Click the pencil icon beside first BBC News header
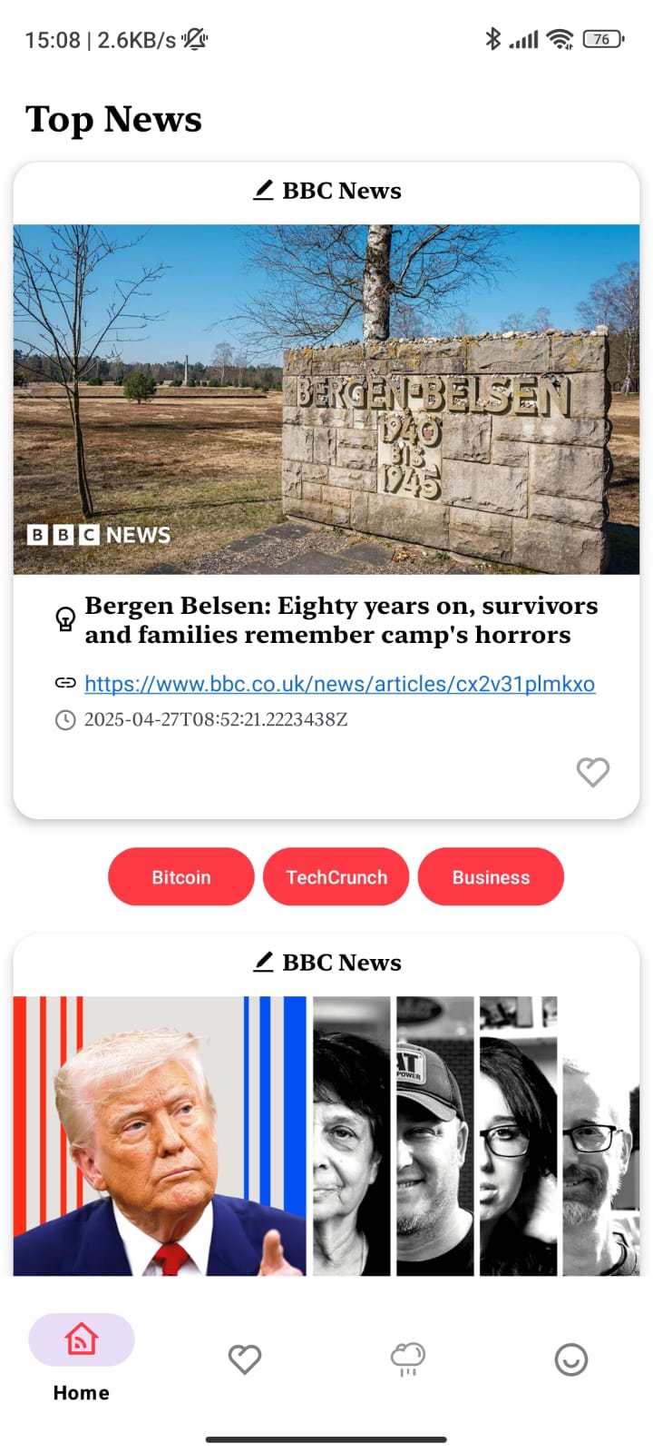653x1453 pixels. [263, 190]
